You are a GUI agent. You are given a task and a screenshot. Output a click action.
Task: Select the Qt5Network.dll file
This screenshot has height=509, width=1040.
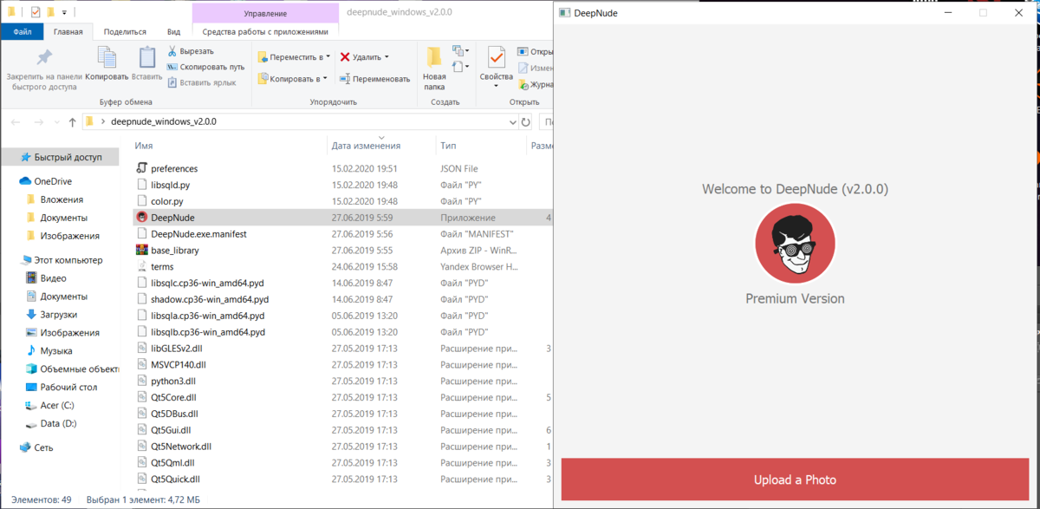point(180,446)
